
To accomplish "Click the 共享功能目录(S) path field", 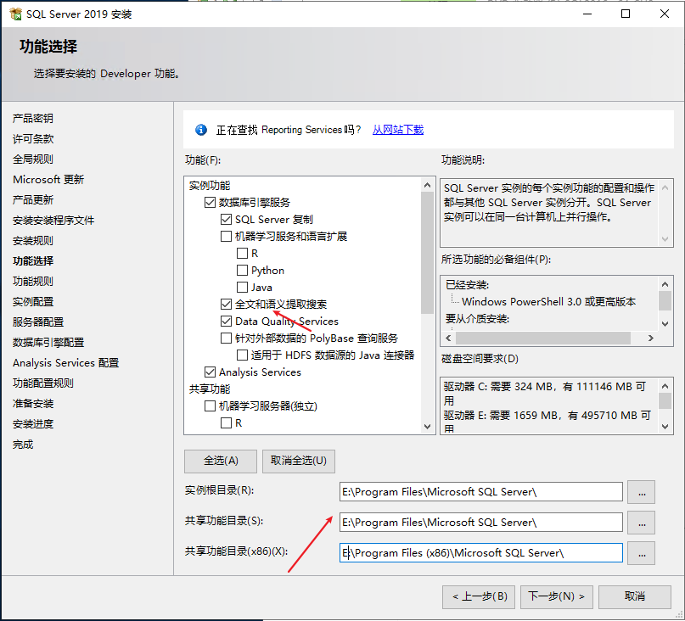I will click(481, 523).
